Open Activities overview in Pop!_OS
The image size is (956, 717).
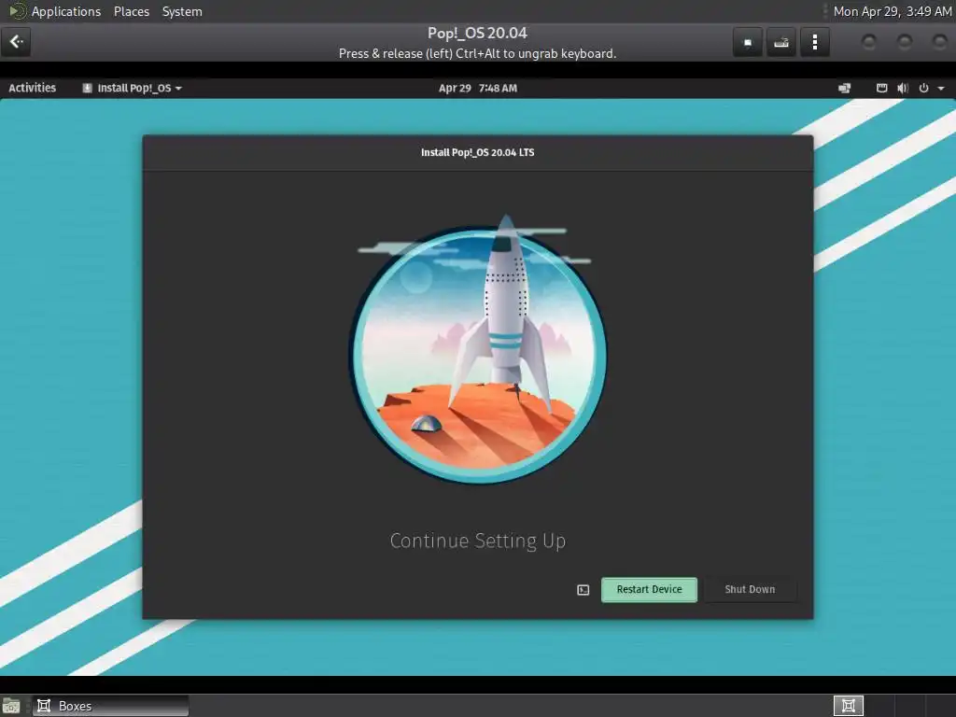pyautogui.click(x=33, y=88)
